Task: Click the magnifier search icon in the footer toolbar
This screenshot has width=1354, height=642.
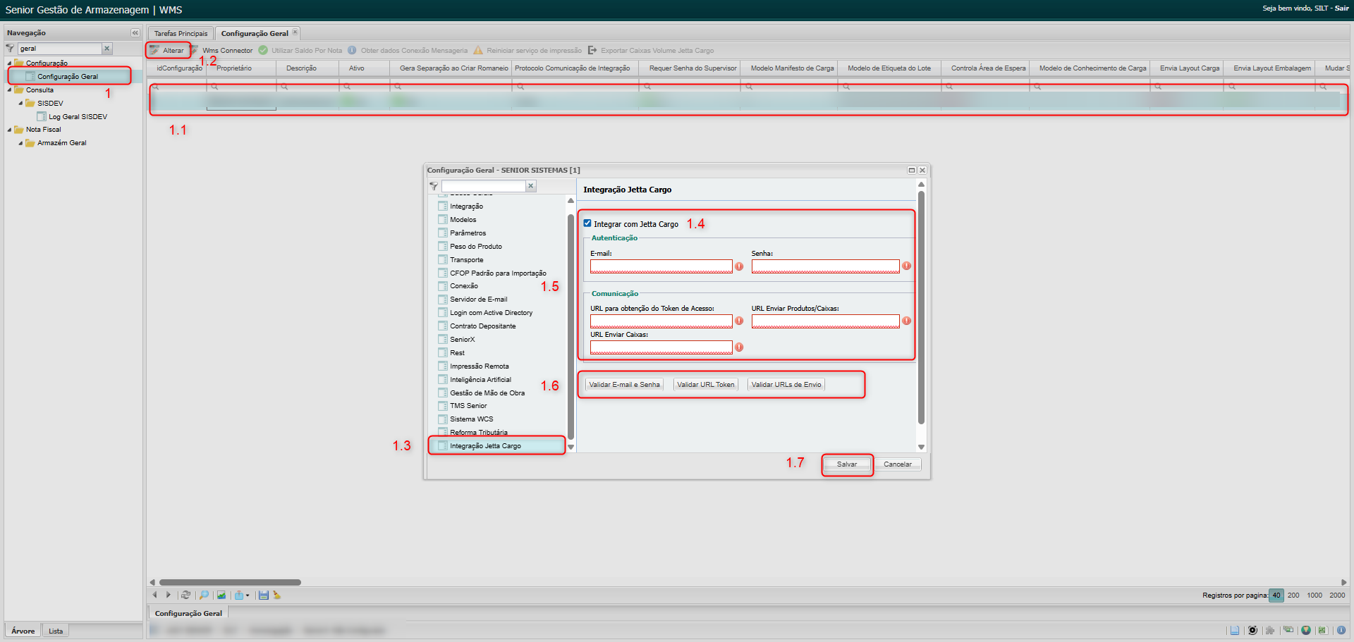Action: point(204,595)
